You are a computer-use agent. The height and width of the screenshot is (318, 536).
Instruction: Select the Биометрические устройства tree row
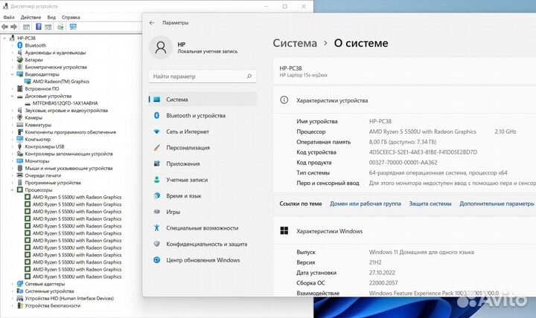(x=56, y=67)
